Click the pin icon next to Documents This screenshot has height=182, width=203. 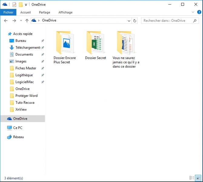pyautogui.click(x=43, y=55)
